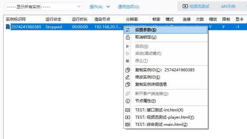Click the play icon for 视频流测试-player.html

[x=128, y=117]
